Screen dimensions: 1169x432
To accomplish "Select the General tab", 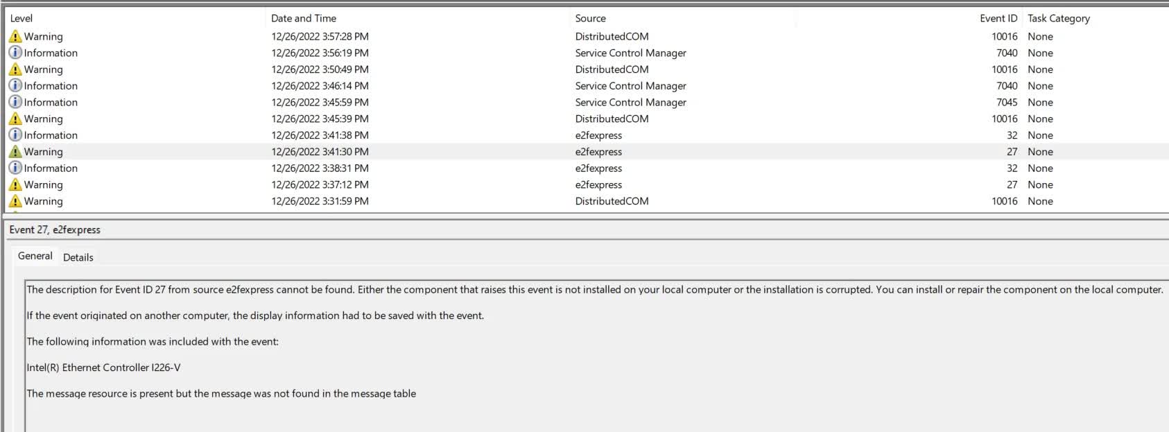I will coord(35,256).
